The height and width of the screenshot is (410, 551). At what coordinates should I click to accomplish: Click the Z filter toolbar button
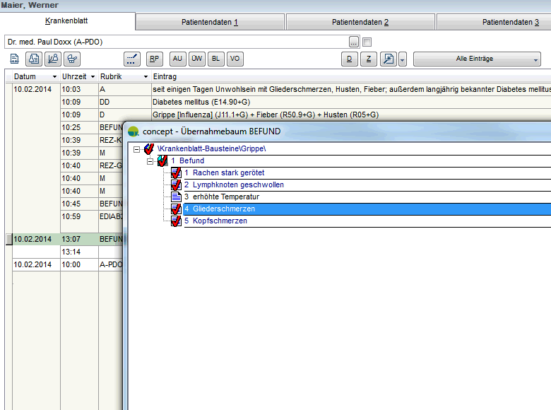(368, 59)
